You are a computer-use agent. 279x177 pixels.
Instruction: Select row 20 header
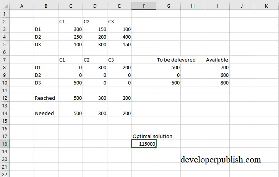click(5, 159)
